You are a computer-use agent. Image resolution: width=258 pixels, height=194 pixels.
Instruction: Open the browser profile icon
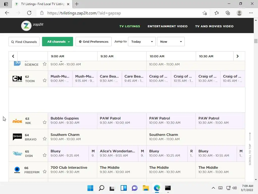pyautogui.click(x=239, y=13)
